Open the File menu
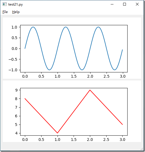 5,12
